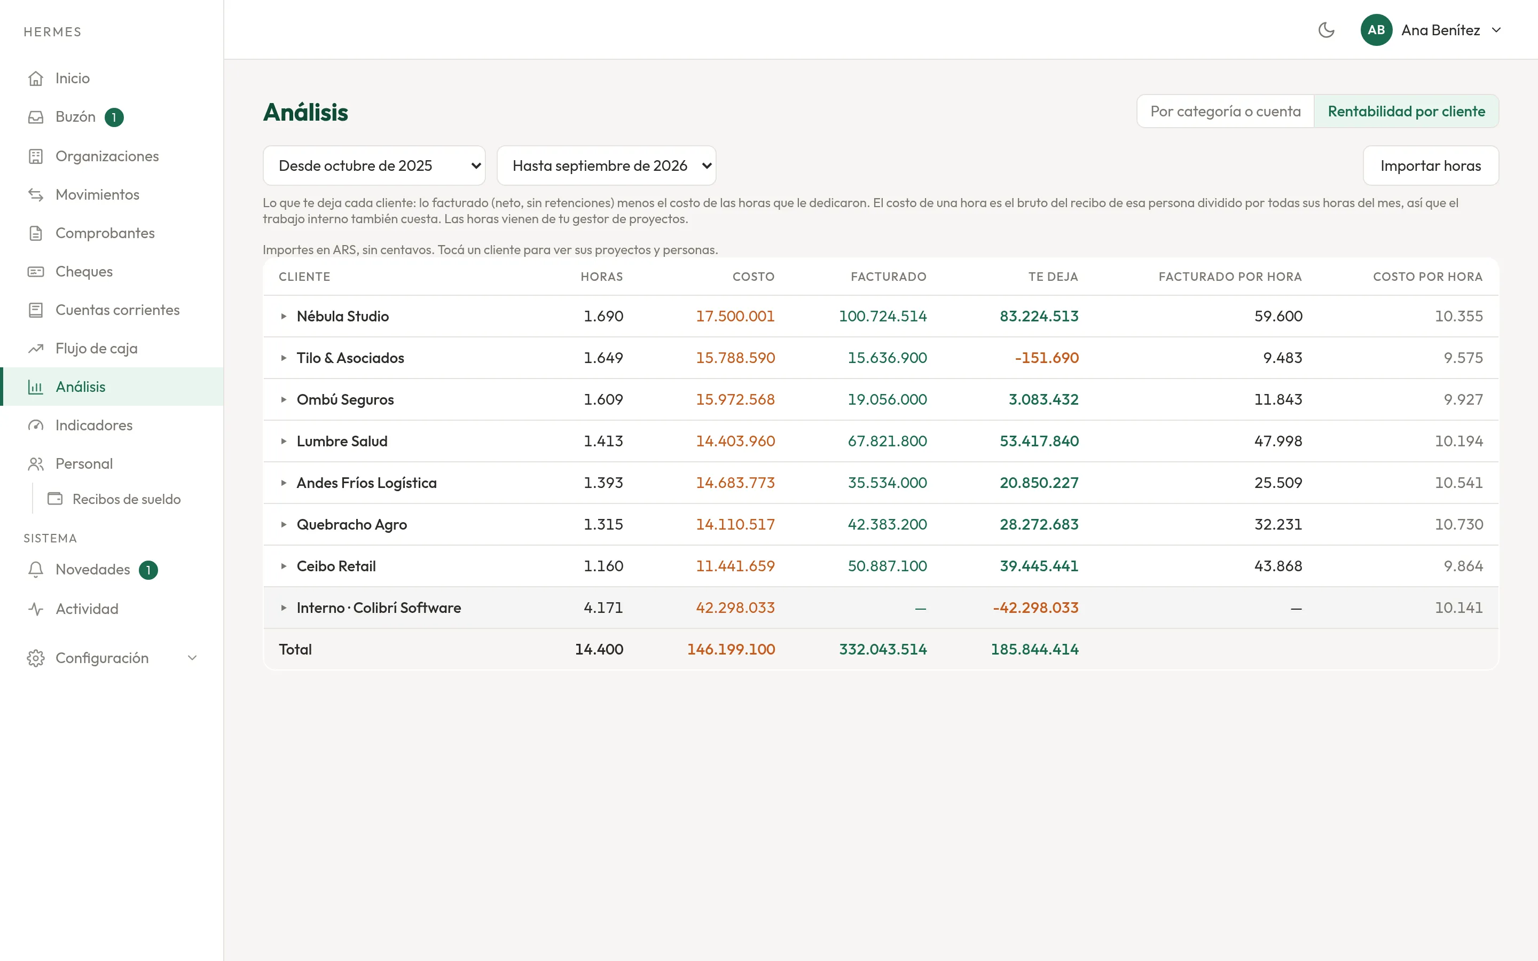The width and height of the screenshot is (1538, 961).
Task: Click the TE DEJA column header
Action: (1053, 277)
